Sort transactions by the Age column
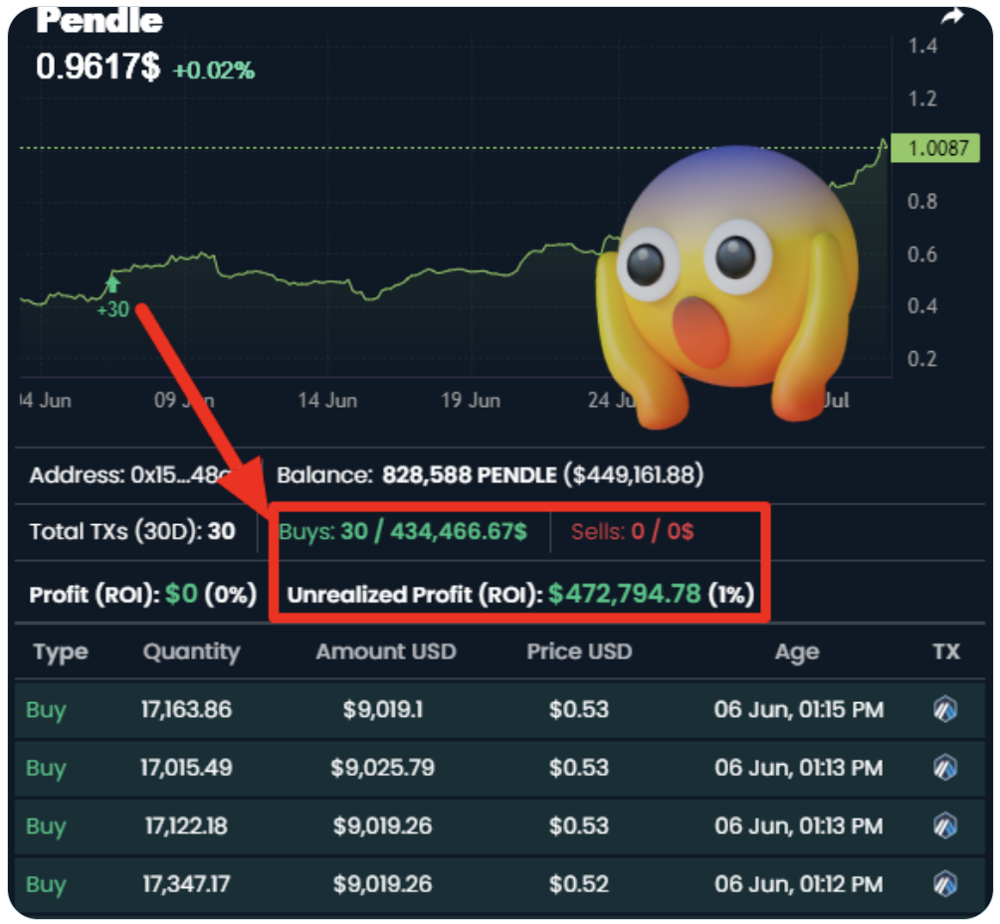1000x924 pixels. coord(797,652)
